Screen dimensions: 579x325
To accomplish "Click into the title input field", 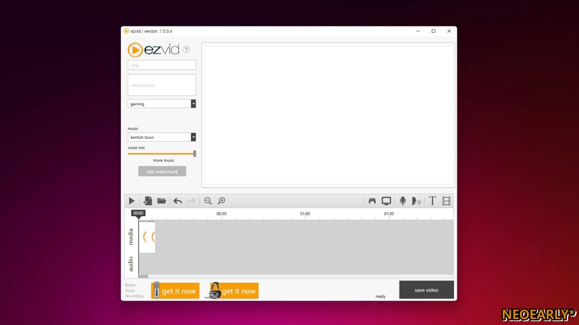I will pos(162,65).
